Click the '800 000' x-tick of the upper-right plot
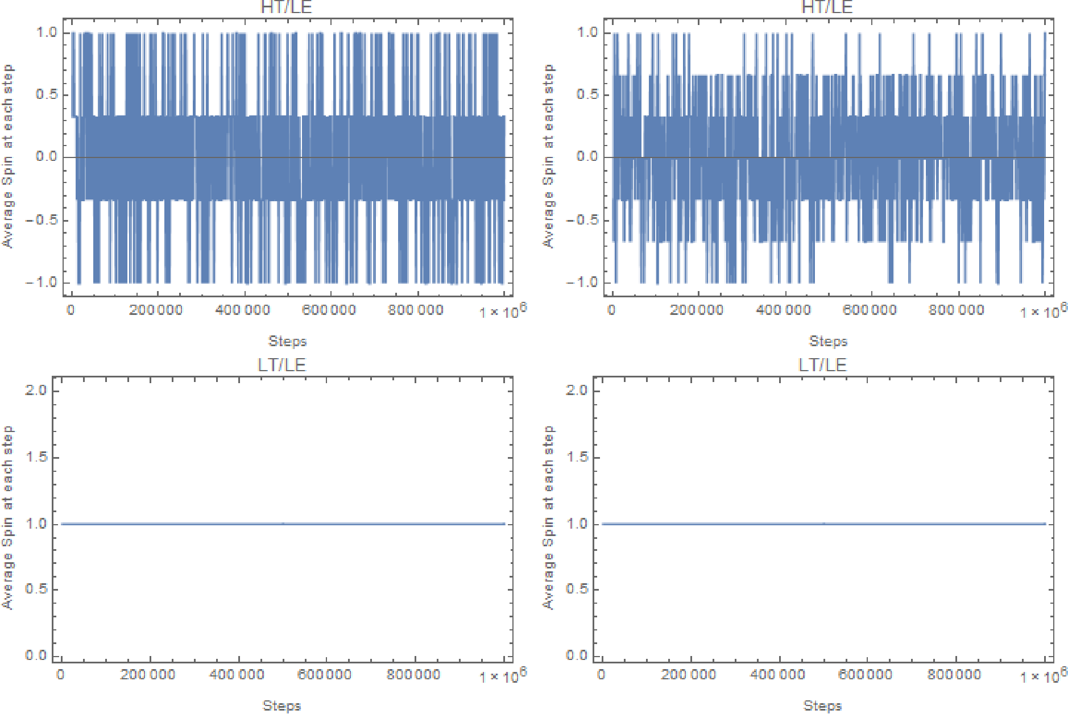Image resolution: width=1068 pixels, height=714 pixels. [x=956, y=310]
